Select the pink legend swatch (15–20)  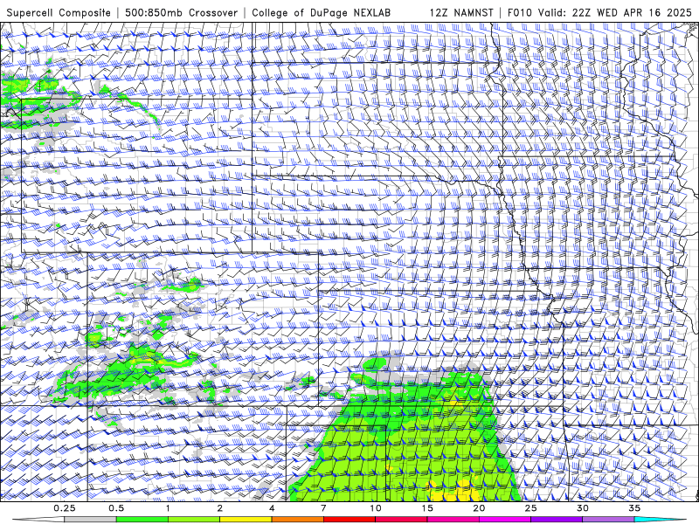[453, 519]
